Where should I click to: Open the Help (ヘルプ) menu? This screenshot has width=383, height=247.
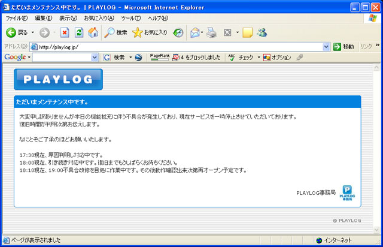pyautogui.click(x=158, y=19)
